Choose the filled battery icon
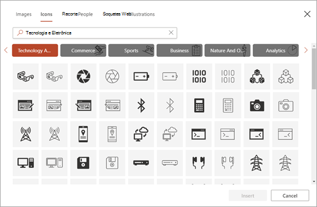Screen dimensions: 317x207 coord(141,76)
